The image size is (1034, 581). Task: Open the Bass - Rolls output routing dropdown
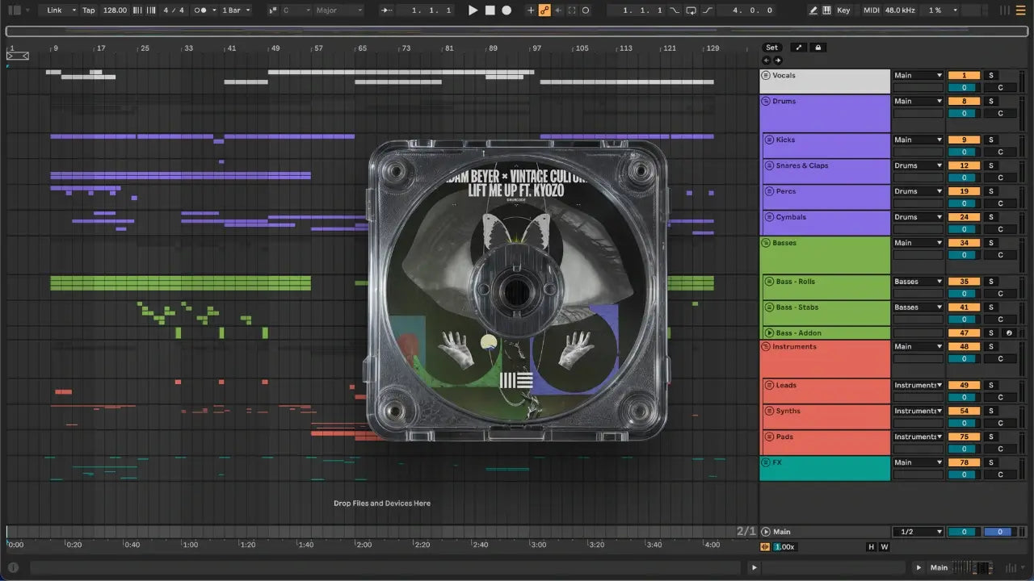click(918, 282)
